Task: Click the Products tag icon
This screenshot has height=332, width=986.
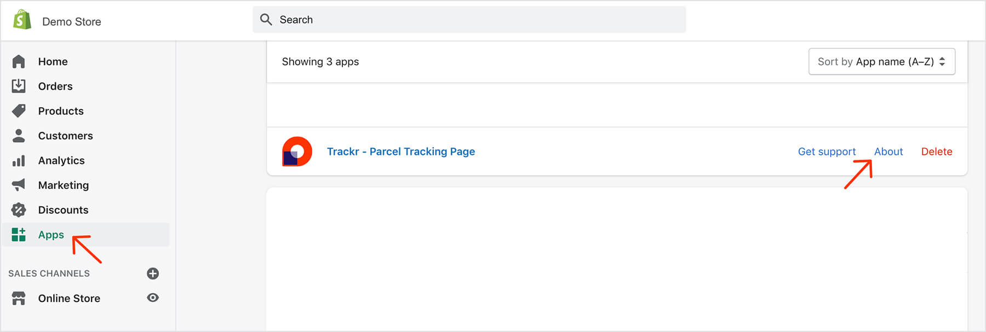Action: 19,111
